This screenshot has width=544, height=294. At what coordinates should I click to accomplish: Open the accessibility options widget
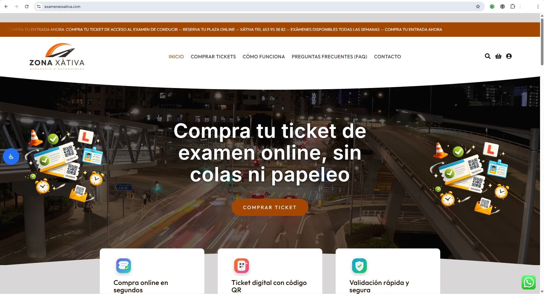coord(11,156)
